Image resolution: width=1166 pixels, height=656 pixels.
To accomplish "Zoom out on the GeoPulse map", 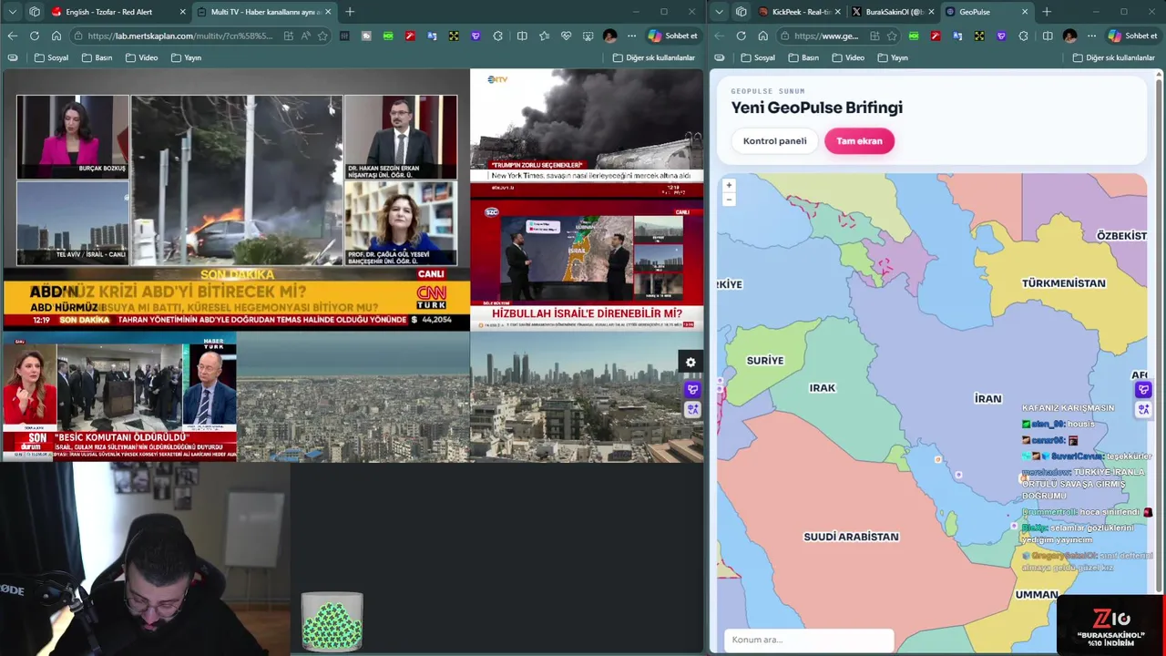I will 729,199.
